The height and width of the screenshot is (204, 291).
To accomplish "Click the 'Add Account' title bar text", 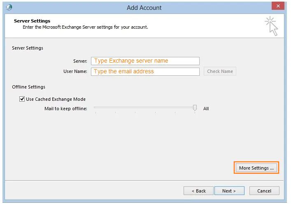I will (144, 7).
